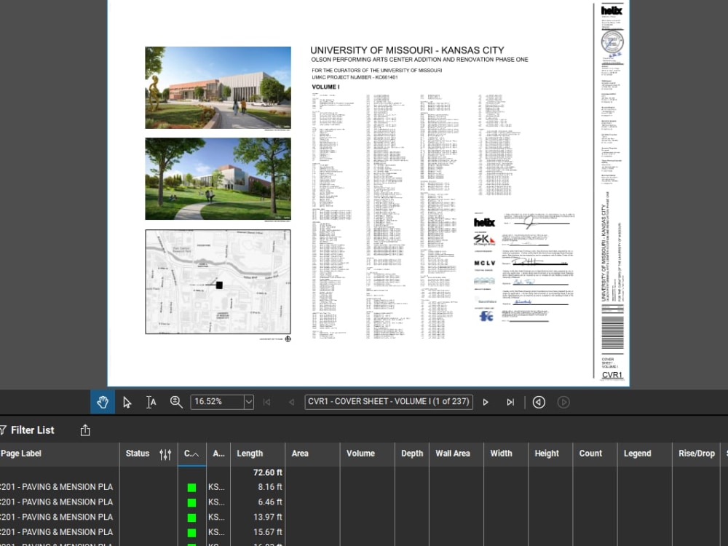
Task: Go to the previous page
Action: pyautogui.click(x=291, y=402)
